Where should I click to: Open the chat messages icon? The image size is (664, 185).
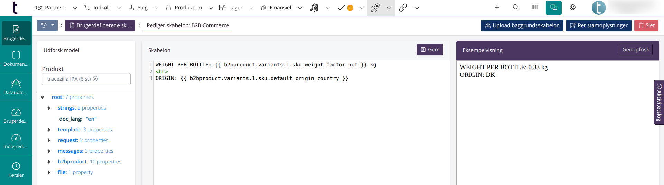553,8
